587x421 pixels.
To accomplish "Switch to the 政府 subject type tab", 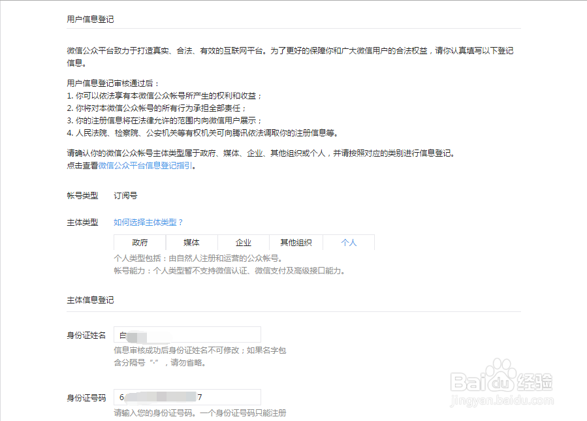I will coord(139,242).
